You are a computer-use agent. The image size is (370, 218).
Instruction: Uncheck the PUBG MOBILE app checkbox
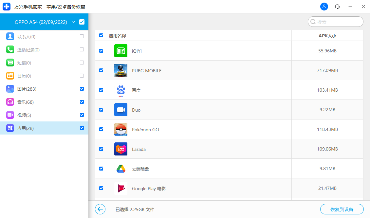pyautogui.click(x=101, y=70)
